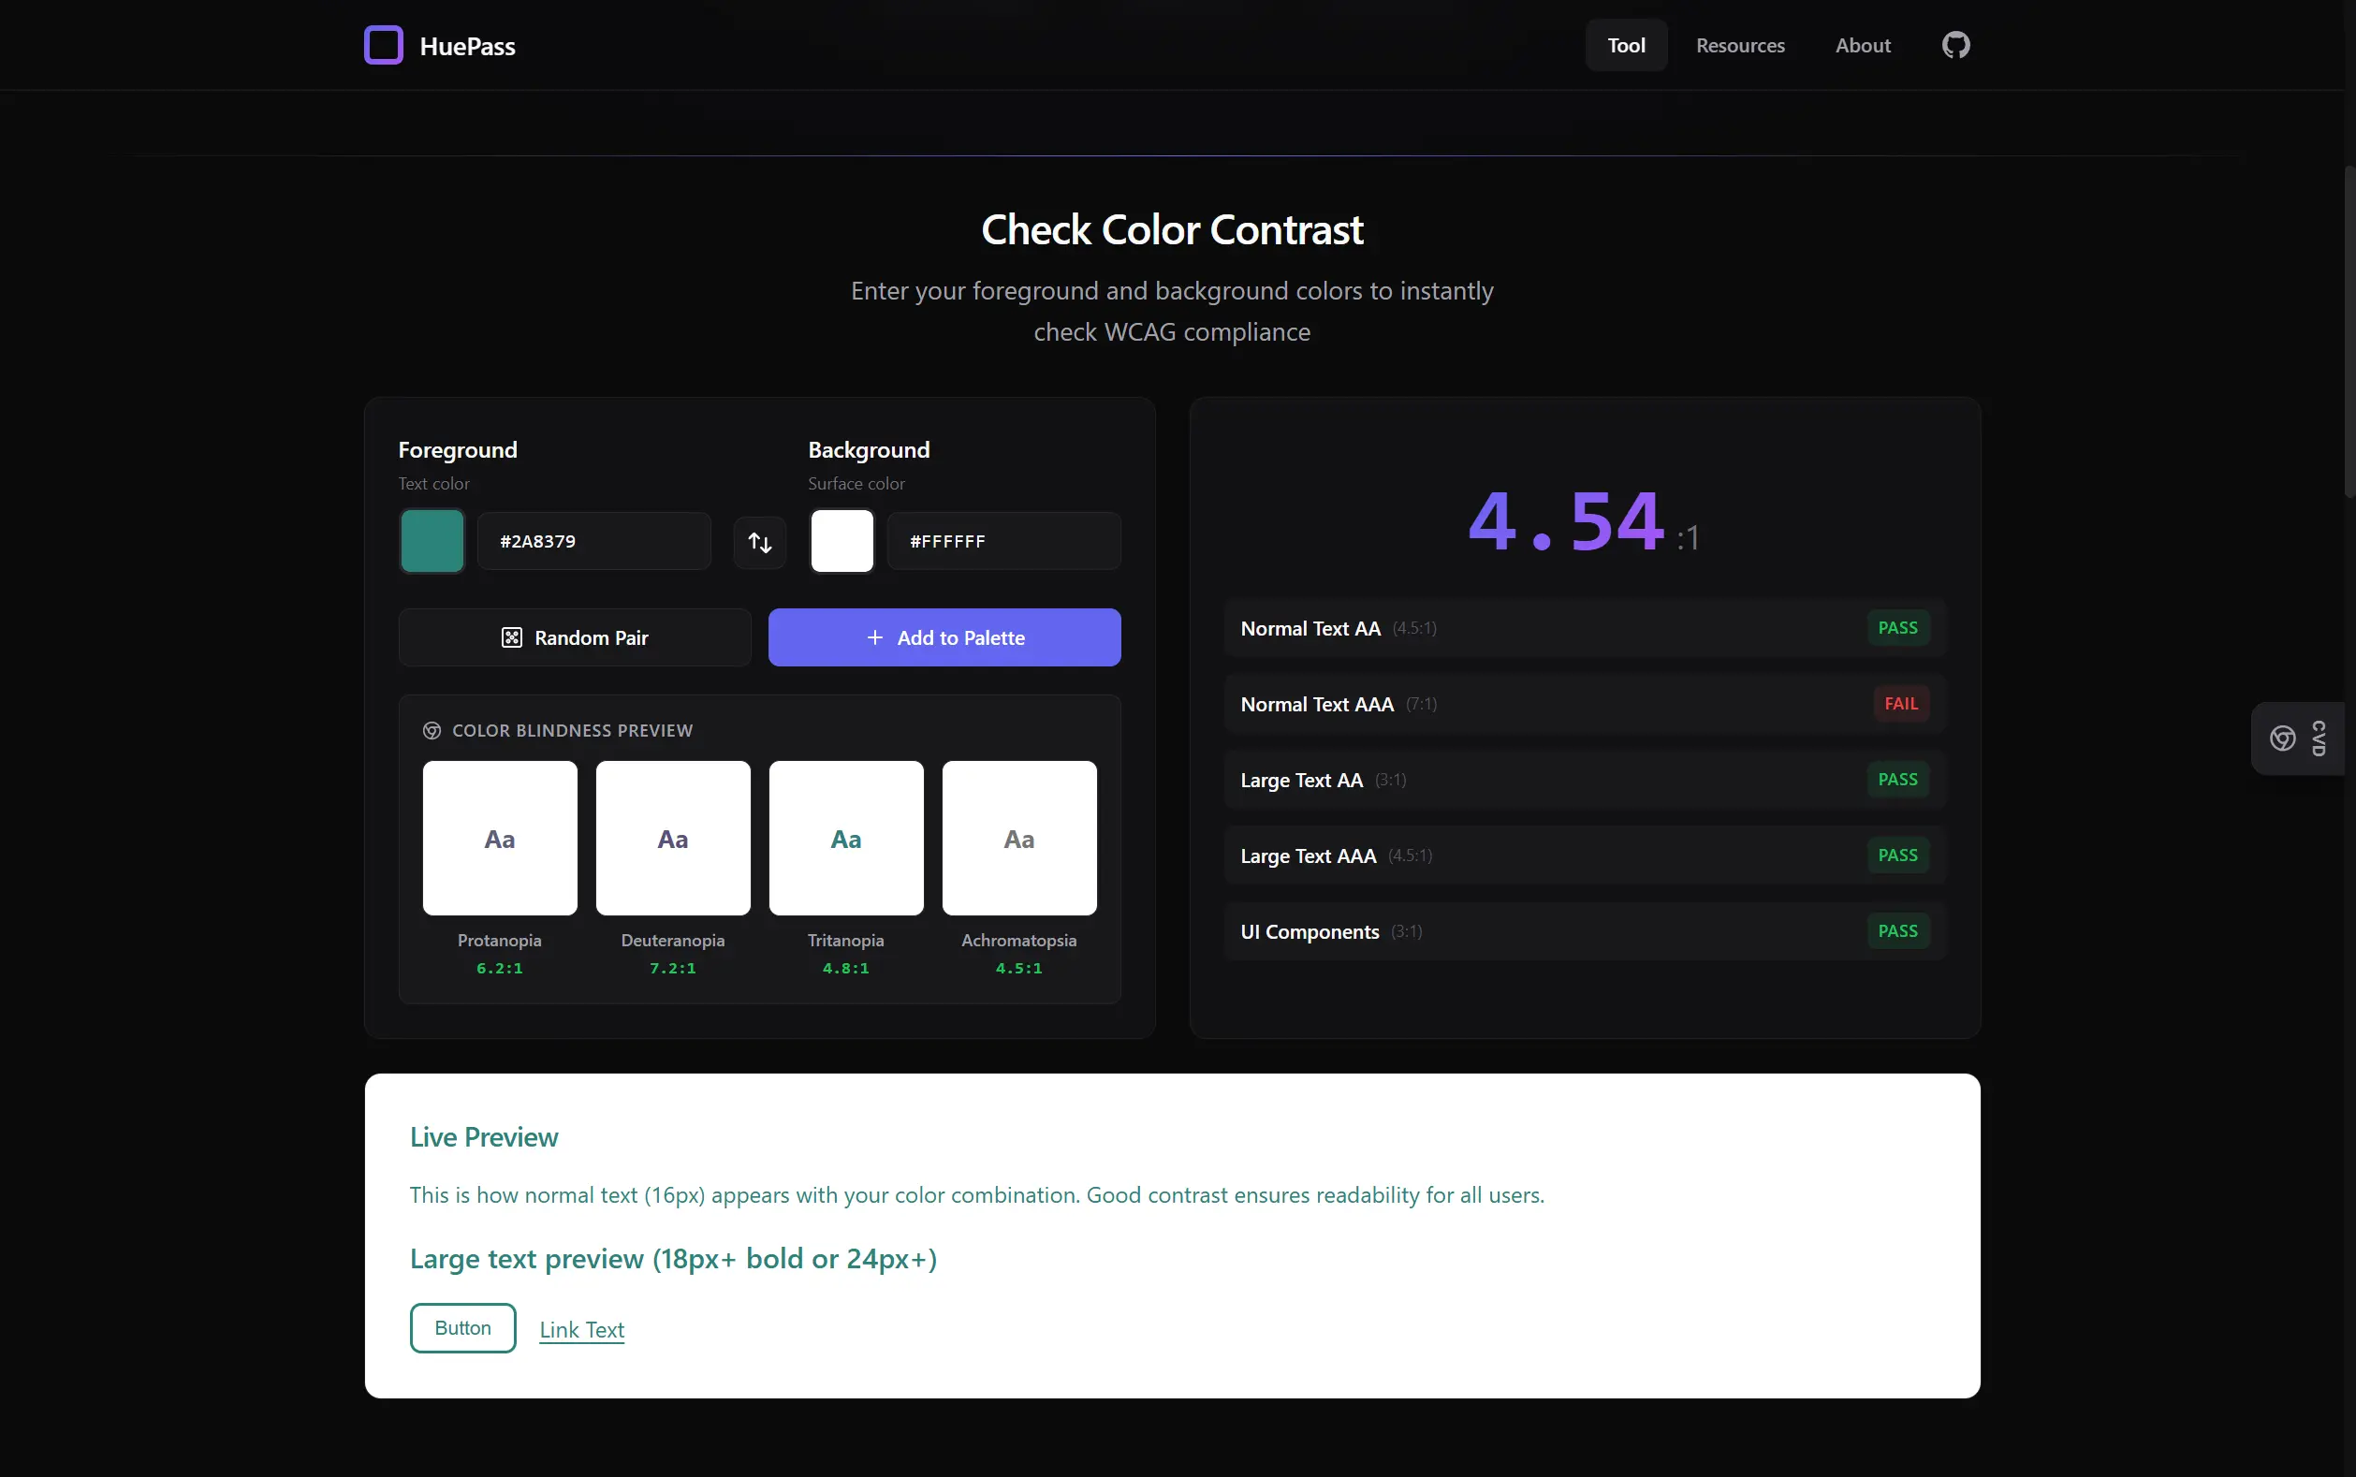Open the teal foreground color swatch
2356x1477 pixels.
(x=431, y=540)
